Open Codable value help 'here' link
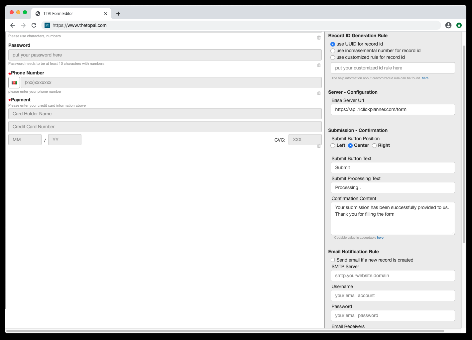 coord(380,238)
